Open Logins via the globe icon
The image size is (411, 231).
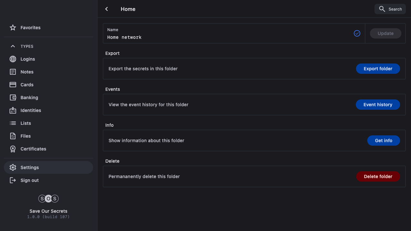(x=13, y=59)
